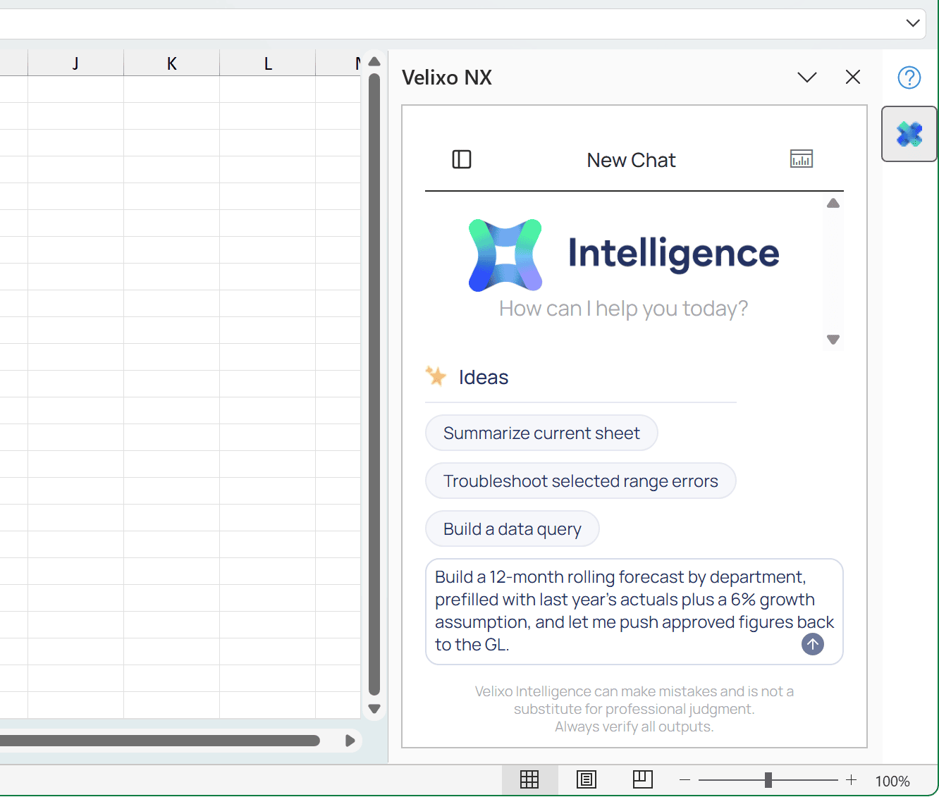Select column K header
Image resolution: width=939 pixels, height=797 pixels.
click(171, 63)
